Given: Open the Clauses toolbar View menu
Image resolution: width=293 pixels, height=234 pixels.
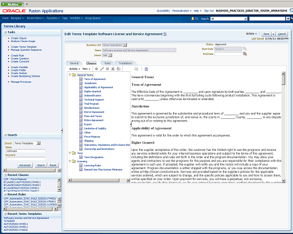Looking at the screenshot, I should tap(86, 69).
